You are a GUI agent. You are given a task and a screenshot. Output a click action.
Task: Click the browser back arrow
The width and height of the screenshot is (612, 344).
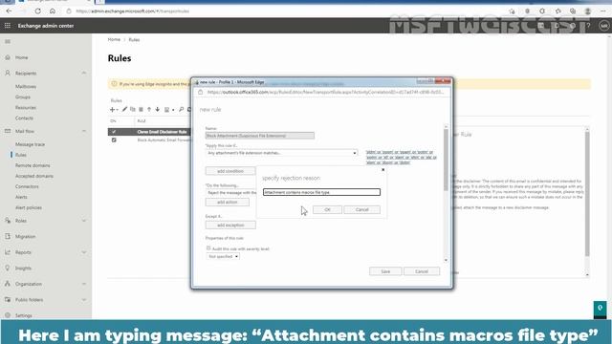coord(9,11)
